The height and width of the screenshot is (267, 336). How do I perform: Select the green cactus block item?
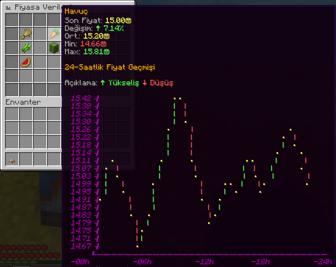(x=54, y=48)
